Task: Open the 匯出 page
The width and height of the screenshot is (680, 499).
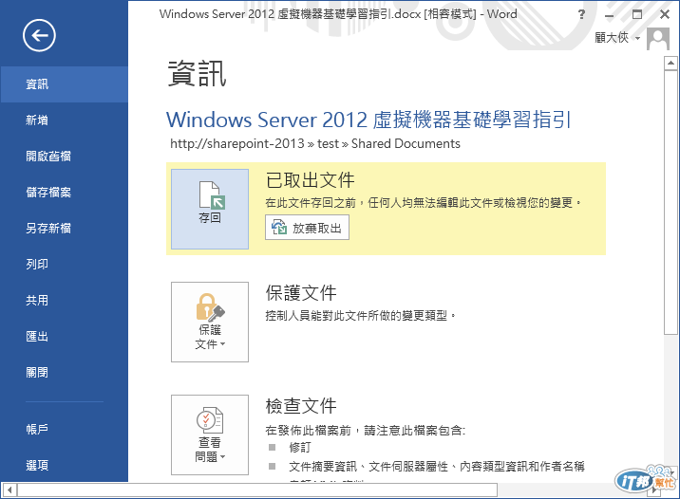Action: click(65, 336)
